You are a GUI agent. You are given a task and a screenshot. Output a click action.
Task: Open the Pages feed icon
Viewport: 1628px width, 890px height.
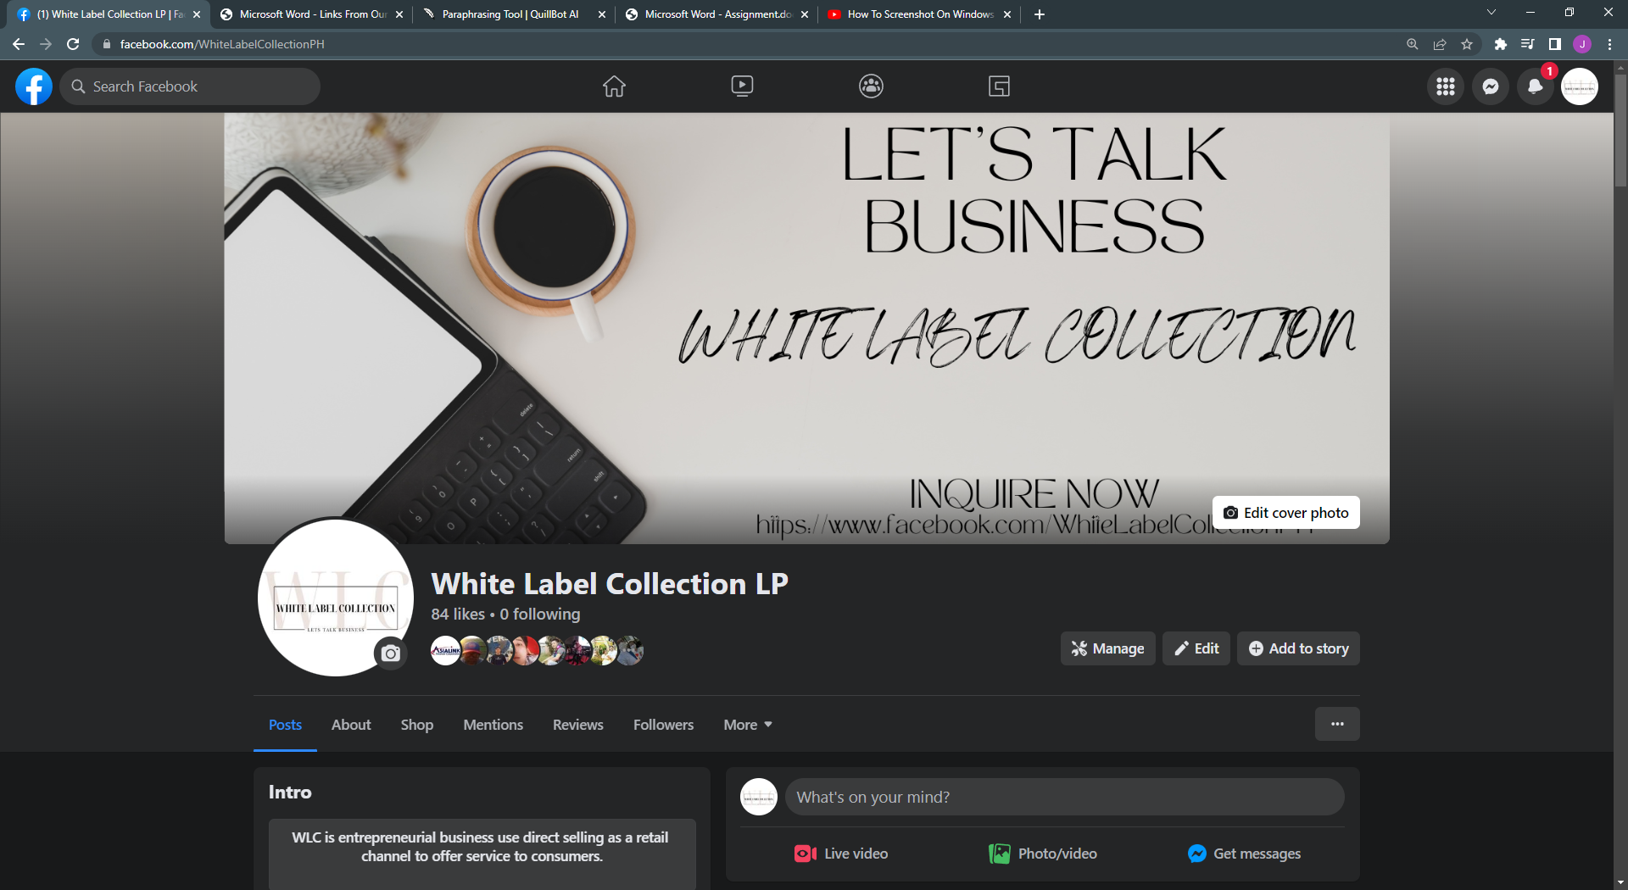[x=999, y=86]
